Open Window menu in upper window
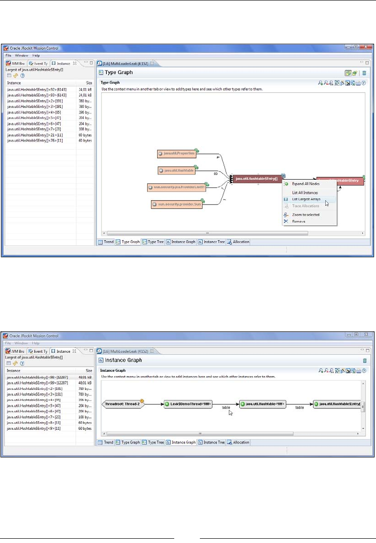The image size is (376, 543). click(21, 56)
